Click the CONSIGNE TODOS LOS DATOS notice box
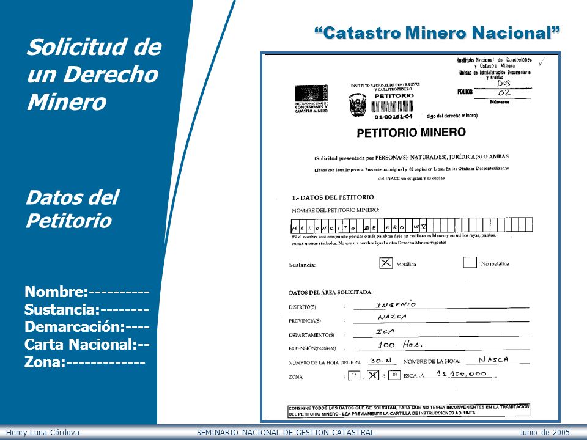 pyautogui.click(x=409, y=411)
